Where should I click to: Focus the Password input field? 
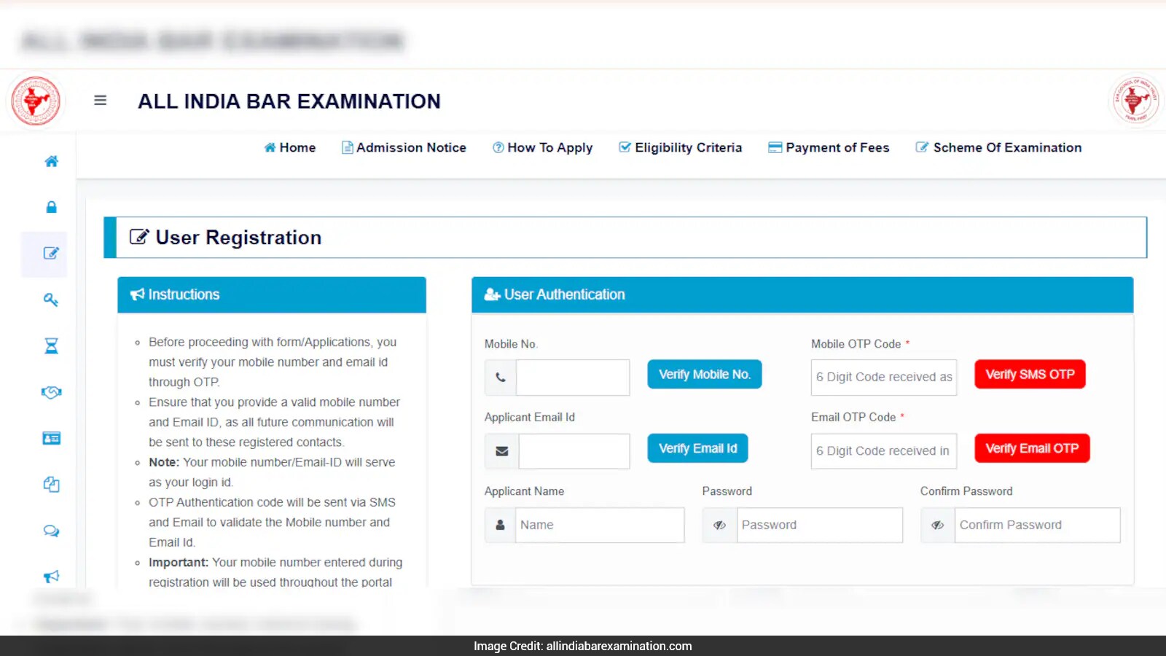820,525
